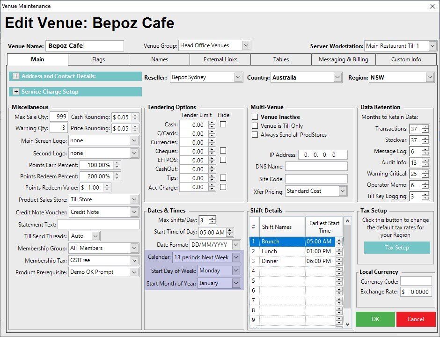
Task: Increase the Cash tender limit
Action: point(212,123)
